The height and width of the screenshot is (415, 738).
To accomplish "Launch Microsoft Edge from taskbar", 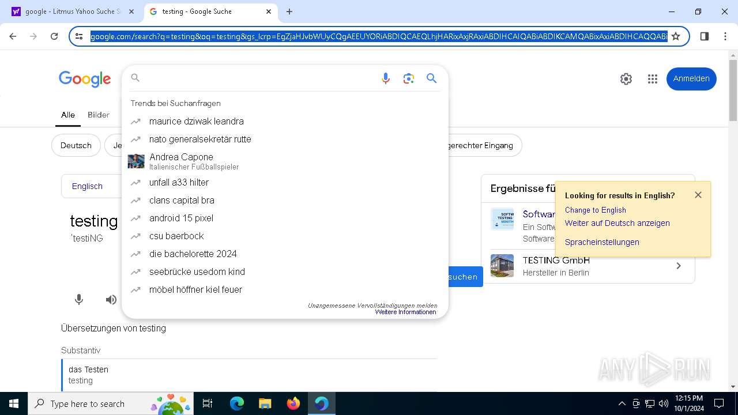I will pyautogui.click(x=237, y=403).
